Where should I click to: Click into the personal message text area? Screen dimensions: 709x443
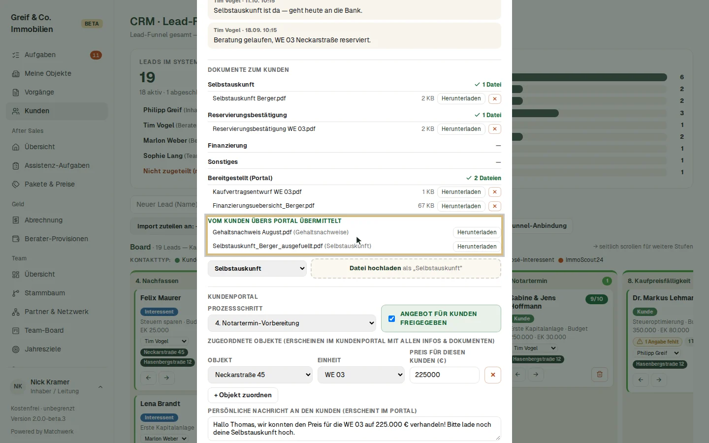pos(354,429)
